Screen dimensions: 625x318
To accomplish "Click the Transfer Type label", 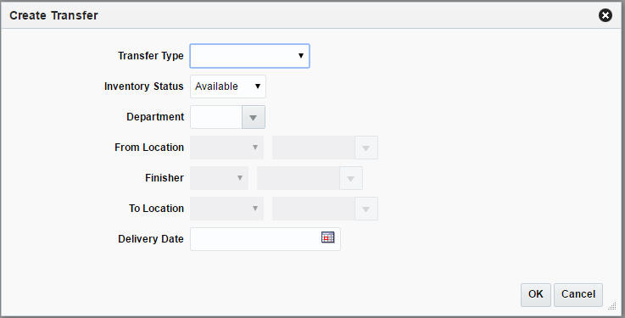I will tap(151, 56).
